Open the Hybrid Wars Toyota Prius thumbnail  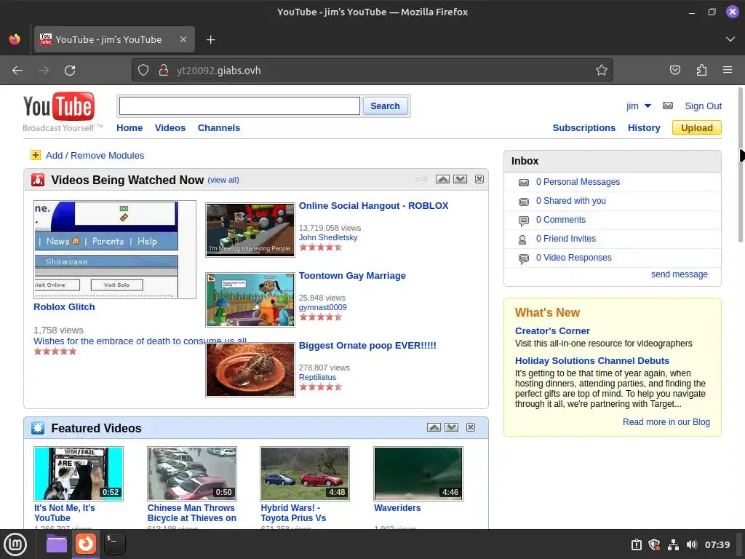click(x=305, y=473)
